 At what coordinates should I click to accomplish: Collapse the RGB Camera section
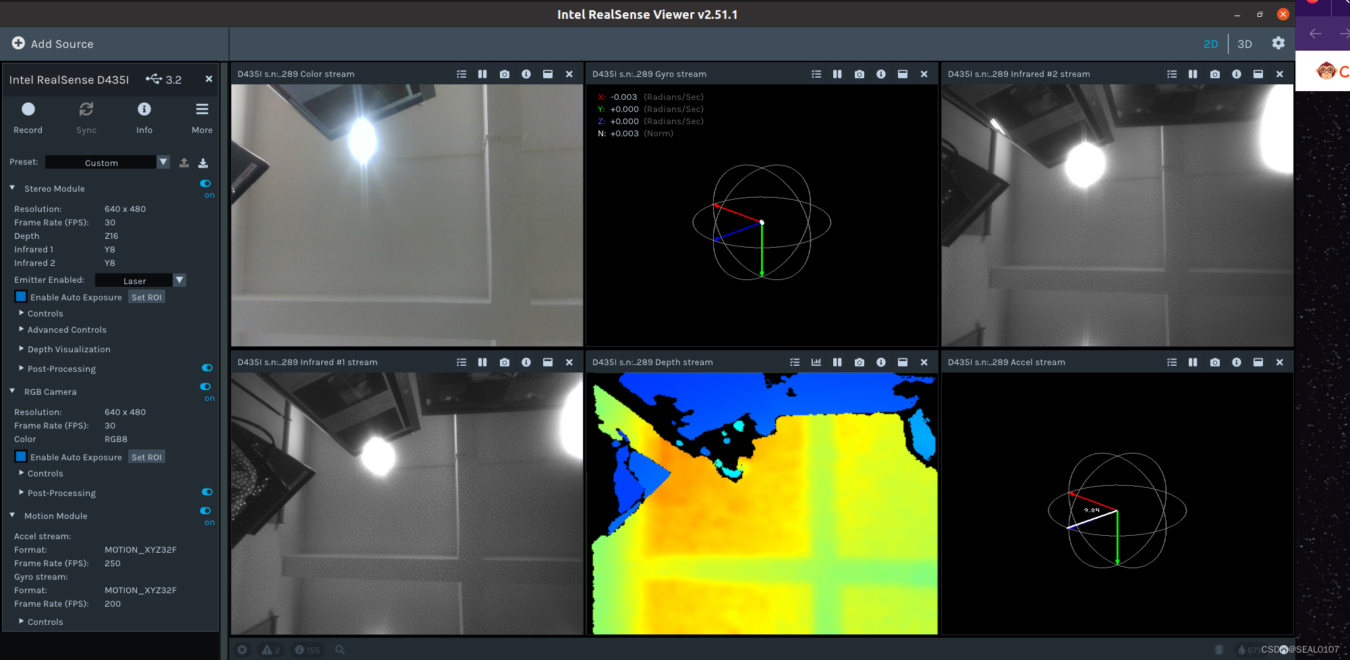pos(12,391)
